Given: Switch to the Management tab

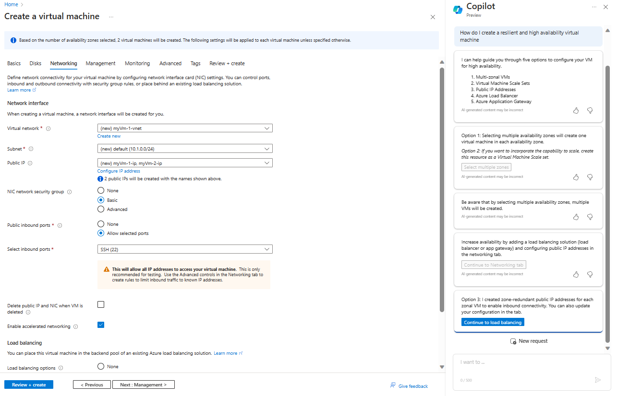Looking at the screenshot, I should click(x=101, y=63).
